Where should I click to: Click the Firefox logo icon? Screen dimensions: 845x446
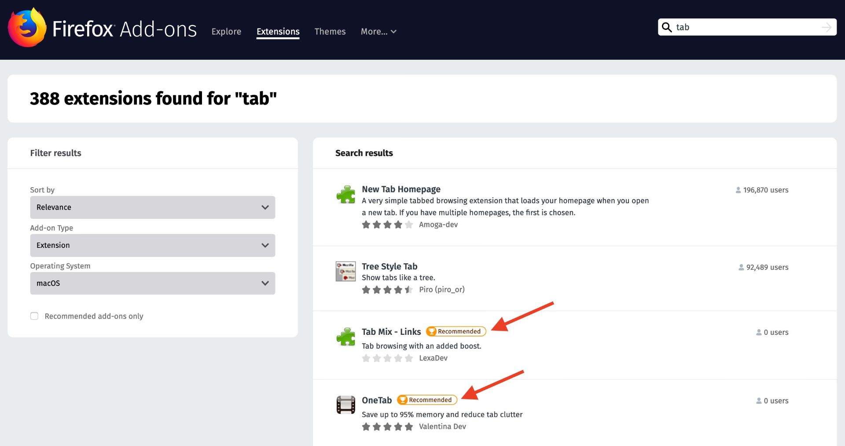pos(27,28)
